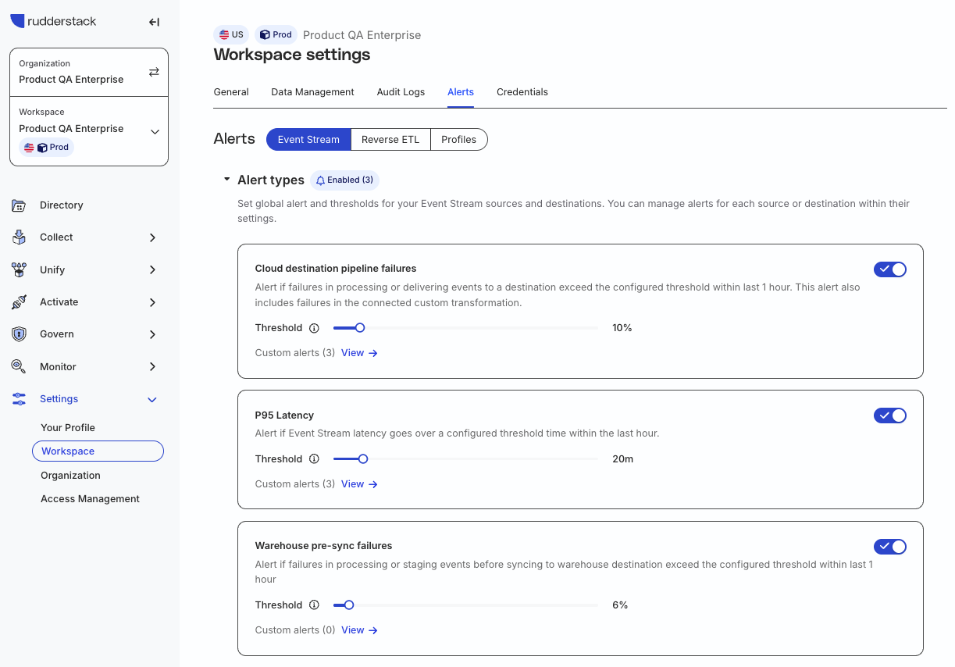The width and height of the screenshot is (955, 667).
Task: Click the Activate rocket icon
Action: point(20,302)
